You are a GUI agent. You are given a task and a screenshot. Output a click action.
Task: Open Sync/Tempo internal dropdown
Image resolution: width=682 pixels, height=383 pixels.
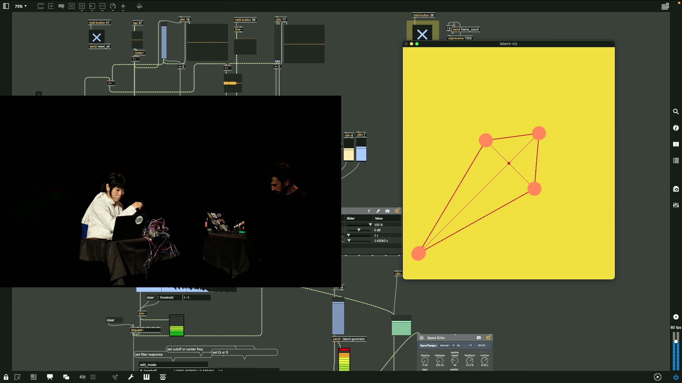tap(447, 345)
